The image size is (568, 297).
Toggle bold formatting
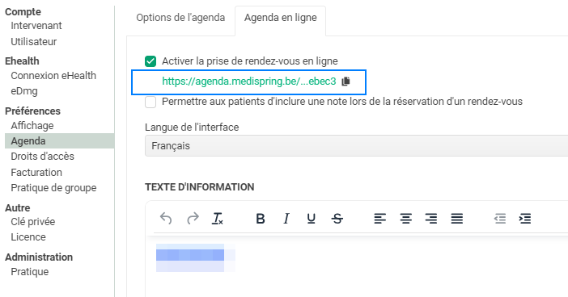[x=260, y=219]
